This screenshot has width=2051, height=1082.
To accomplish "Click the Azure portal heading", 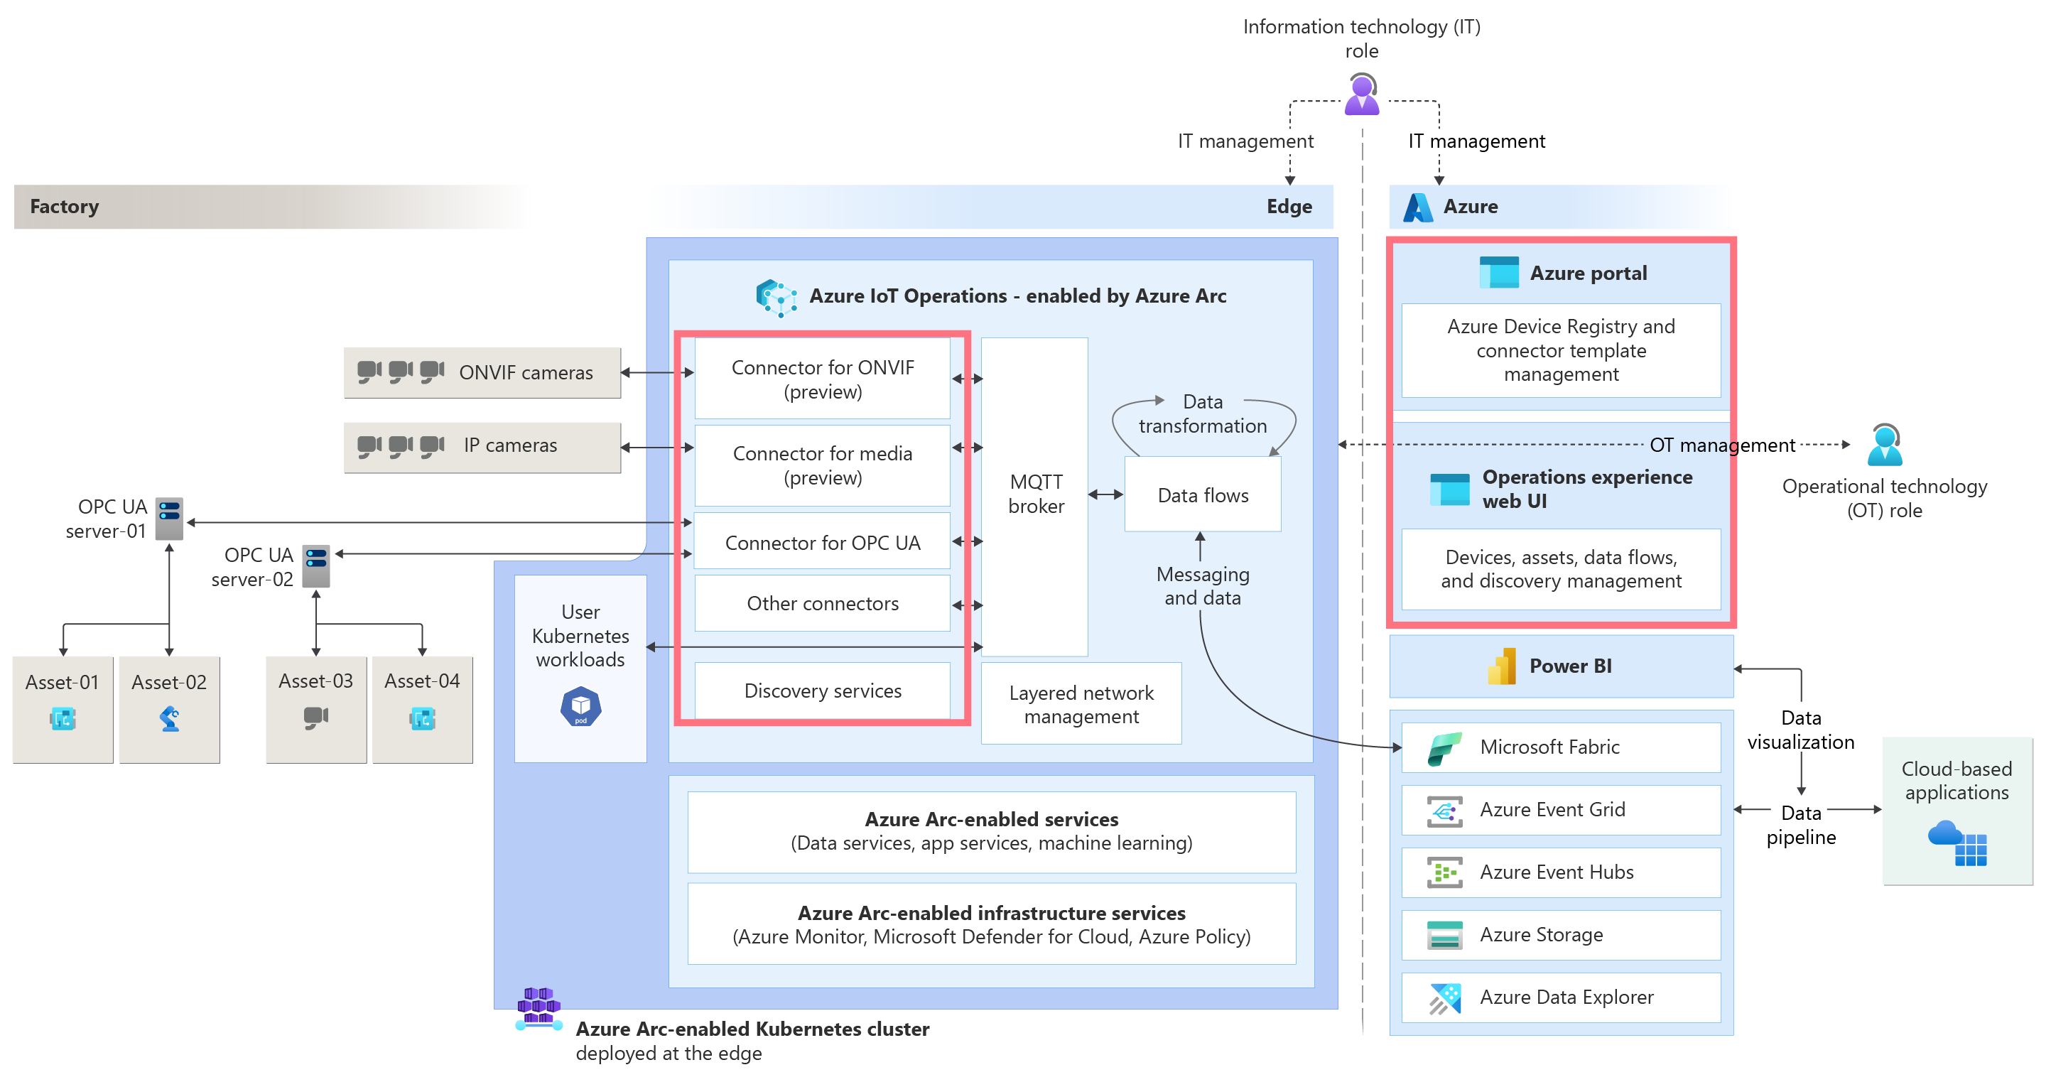I will pos(1589,273).
